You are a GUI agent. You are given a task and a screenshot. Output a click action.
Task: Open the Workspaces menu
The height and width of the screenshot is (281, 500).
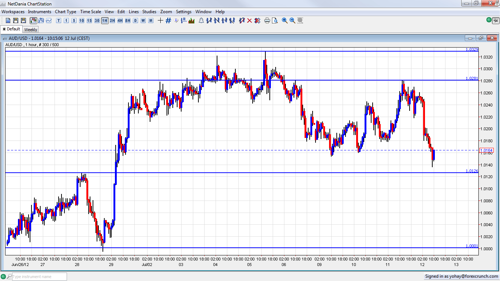(x=13, y=12)
